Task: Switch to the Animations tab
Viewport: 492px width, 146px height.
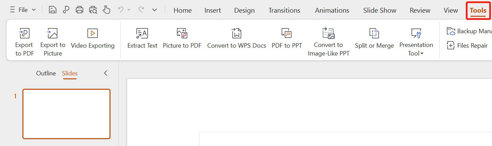Action: coord(332,10)
